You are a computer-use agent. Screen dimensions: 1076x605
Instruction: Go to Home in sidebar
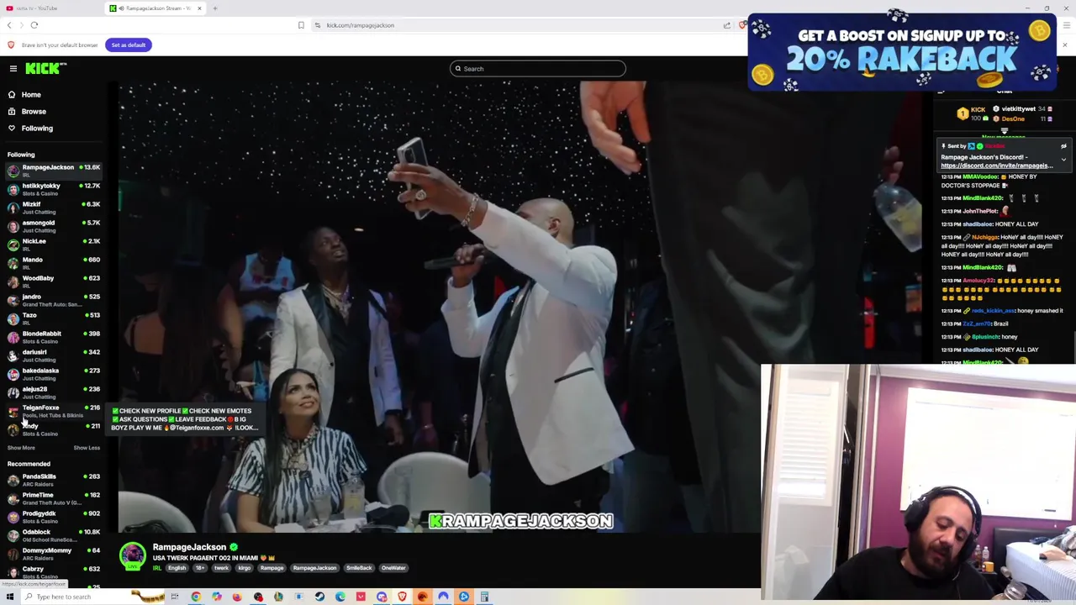[x=31, y=95]
